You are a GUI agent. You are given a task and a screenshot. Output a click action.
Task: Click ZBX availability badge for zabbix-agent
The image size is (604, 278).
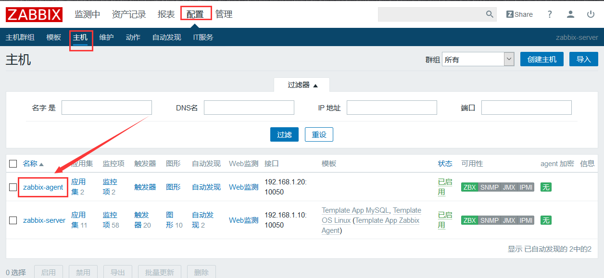click(469, 187)
